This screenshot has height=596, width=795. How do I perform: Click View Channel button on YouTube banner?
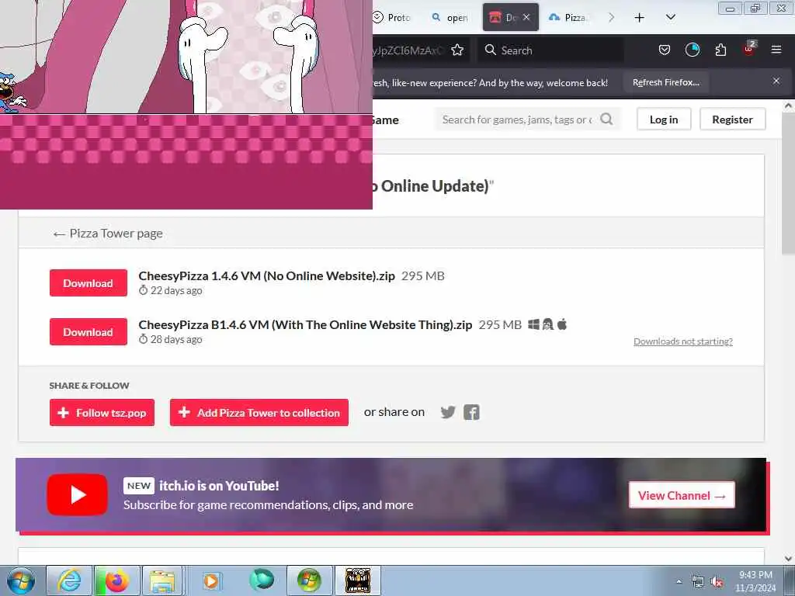point(682,495)
